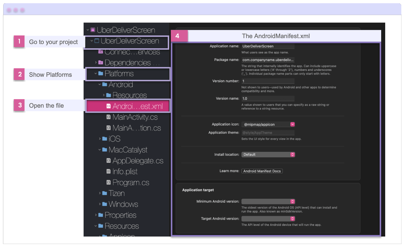Collapse the Resources folder below Properties
This screenshot has width=404, height=247.
point(96,226)
